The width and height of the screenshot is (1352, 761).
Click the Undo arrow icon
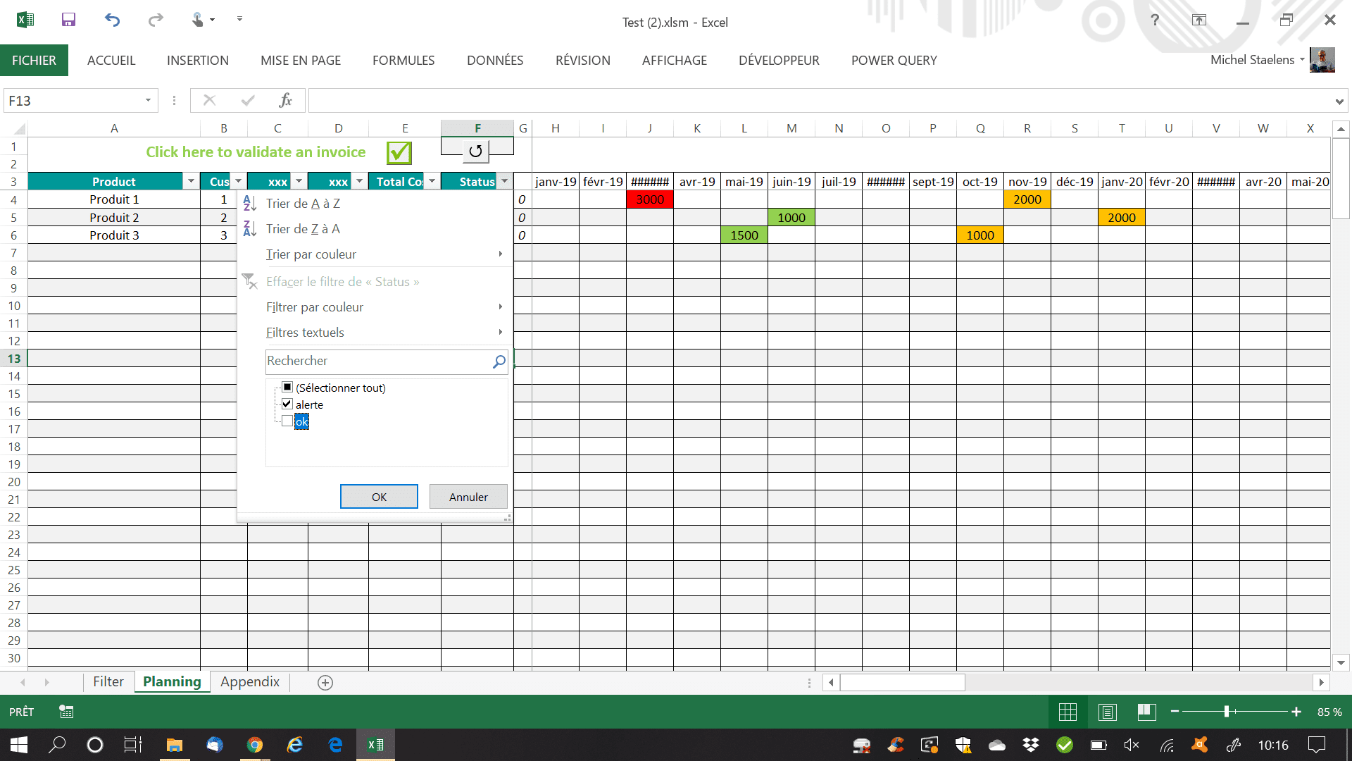[x=112, y=20]
